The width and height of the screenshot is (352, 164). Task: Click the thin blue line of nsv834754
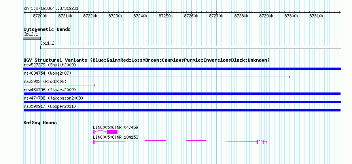(x=157, y=77)
